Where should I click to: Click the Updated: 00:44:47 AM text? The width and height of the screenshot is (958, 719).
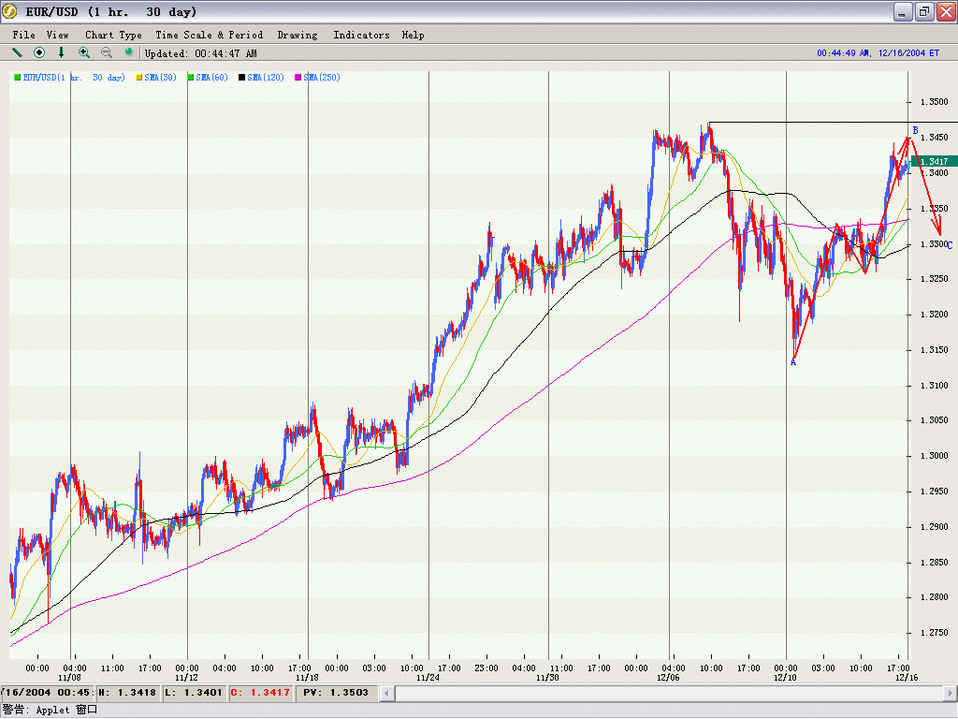[201, 53]
